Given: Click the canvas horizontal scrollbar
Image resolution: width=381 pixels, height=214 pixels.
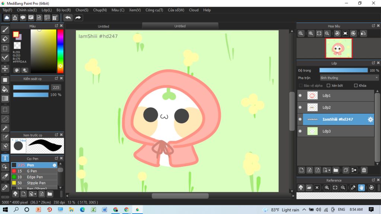Looking at the screenshot, I should click(x=180, y=196).
